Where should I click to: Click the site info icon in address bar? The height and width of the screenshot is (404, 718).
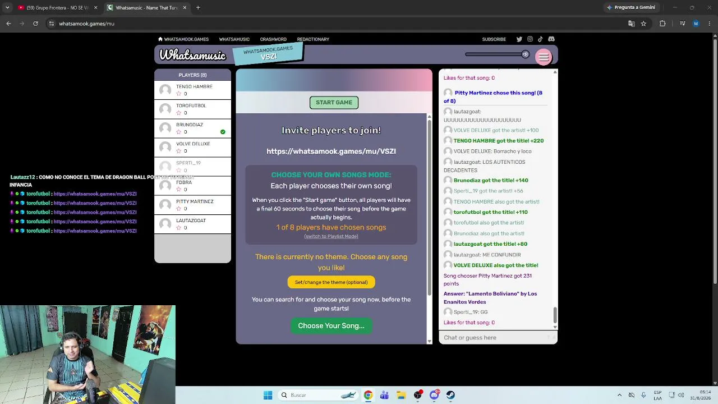click(51, 24)
